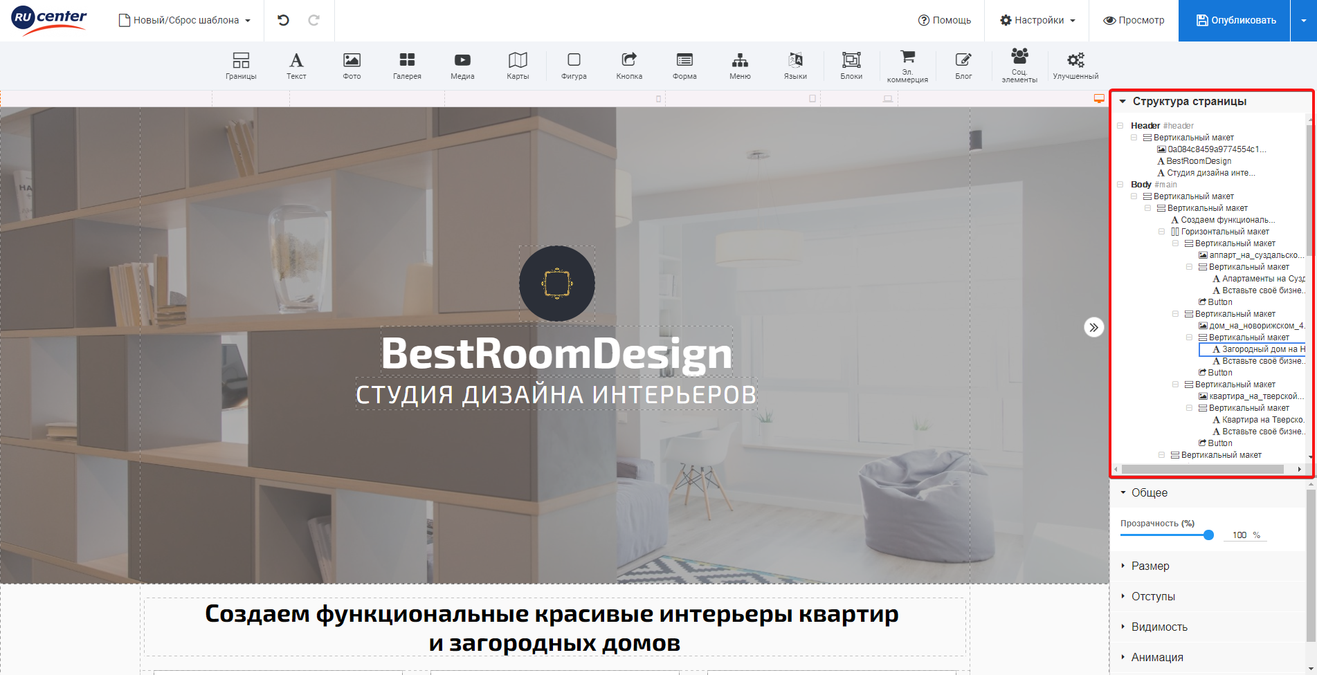Open the Языки languages tool
This screenshot has width=1317, height=675.
coord(795,66)
